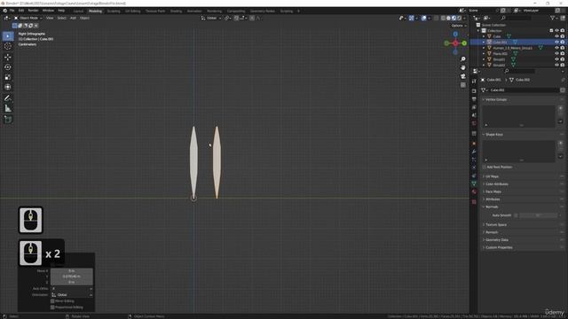Open the Render properties tab
568x319 pixels.
(x=474, y=91)
